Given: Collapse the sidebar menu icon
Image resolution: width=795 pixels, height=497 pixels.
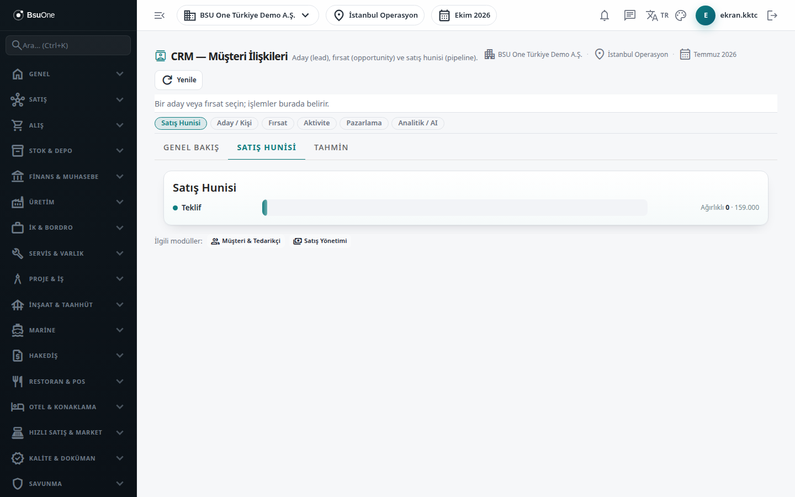Looking at the screenshot, I should click(x=160, y=15).
